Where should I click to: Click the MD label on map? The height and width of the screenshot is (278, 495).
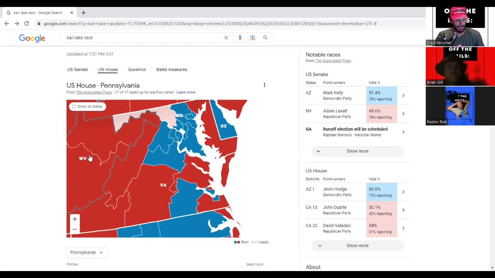click(x=179, y=115)
